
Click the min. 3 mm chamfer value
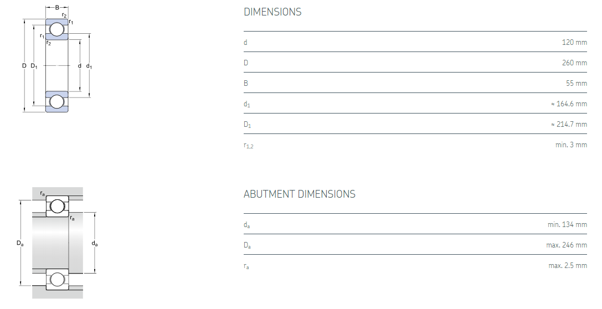click(571, 145)
